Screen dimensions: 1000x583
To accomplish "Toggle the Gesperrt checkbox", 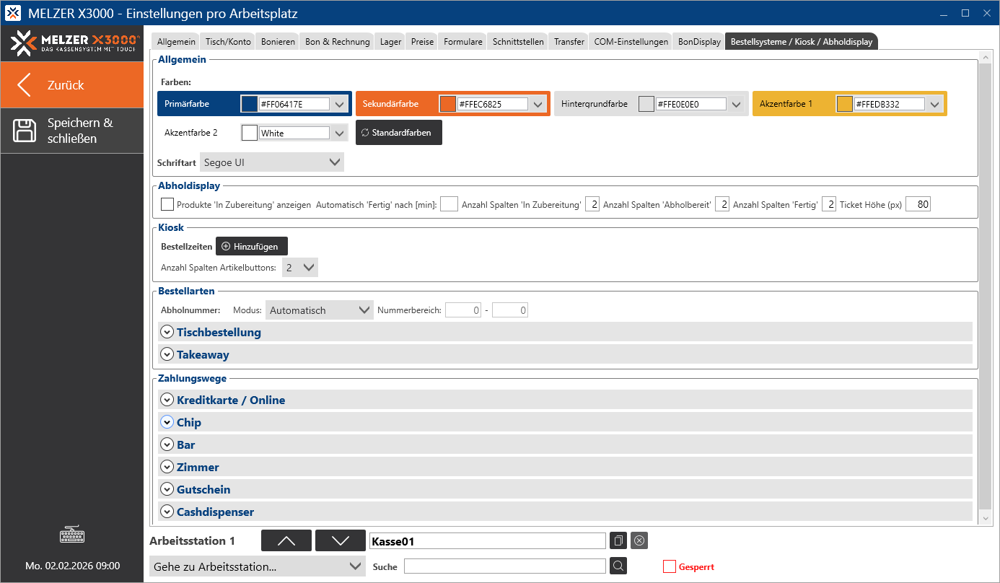I will pyautogui.click(x=669, y=566).
